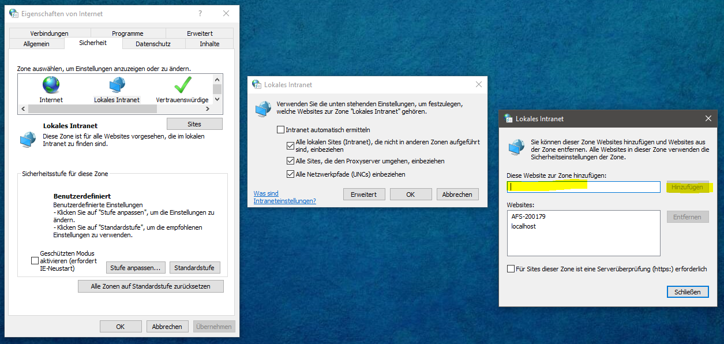Close the middle Lokales Intranet dialog
The height and width of the screenshot is (344, 724).
pyautogui.click(x=478, y=84)
